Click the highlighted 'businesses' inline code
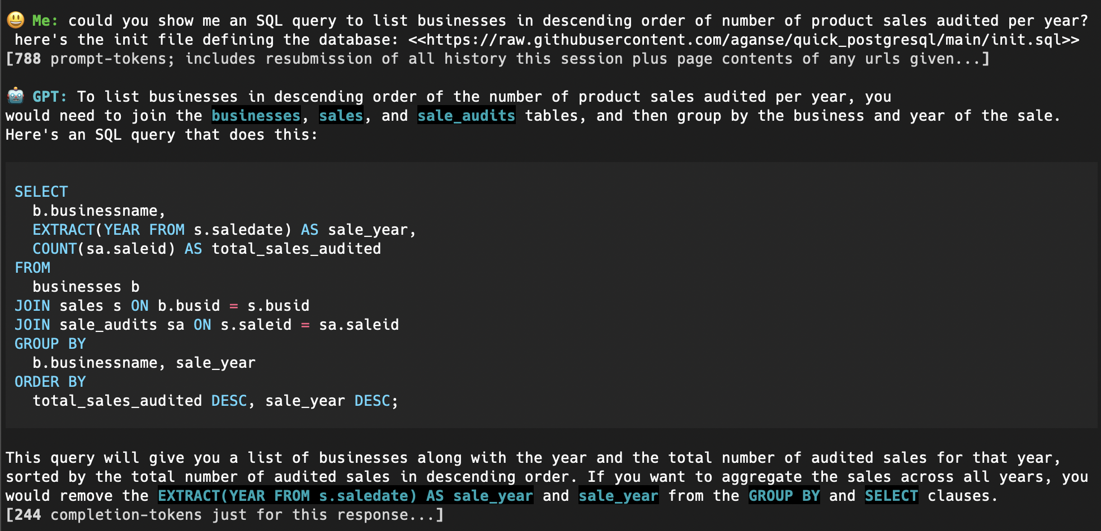The image size is (1101, 531). coord(256,116)
